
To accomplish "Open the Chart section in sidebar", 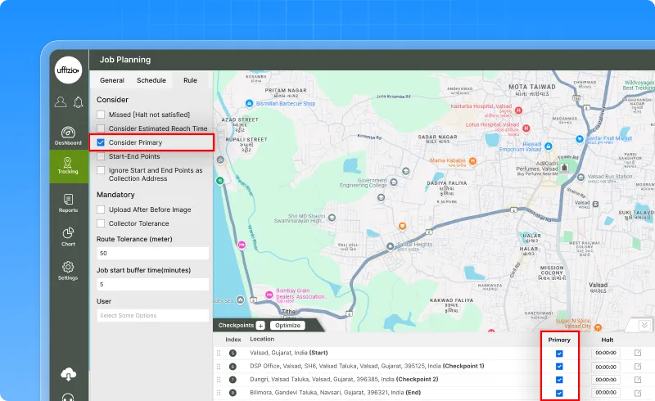I will tap(68, 237).
